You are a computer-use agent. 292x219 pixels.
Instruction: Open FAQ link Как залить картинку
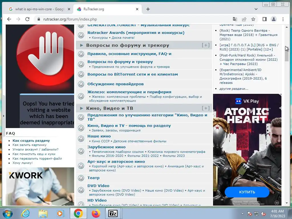click(x=29, y=145)
